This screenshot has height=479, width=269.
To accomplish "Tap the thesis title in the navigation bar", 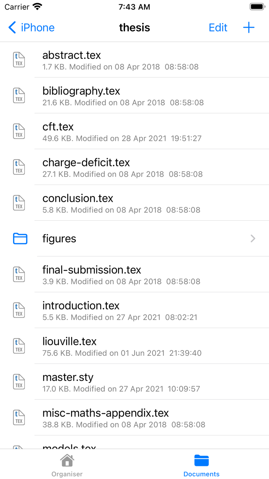I will point(134,27).
